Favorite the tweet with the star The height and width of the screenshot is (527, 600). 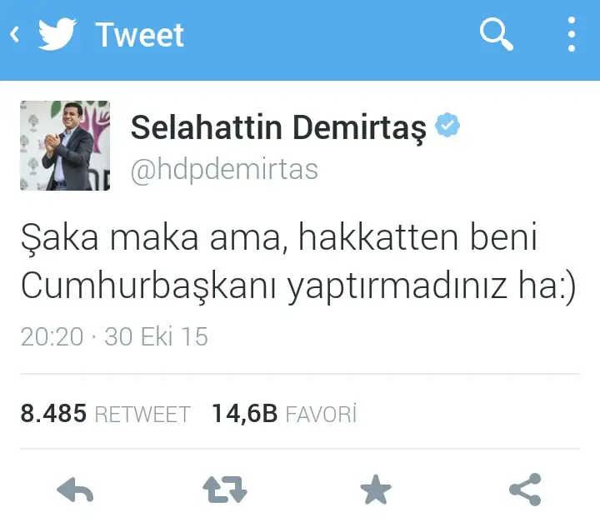(x=375, y=490)
